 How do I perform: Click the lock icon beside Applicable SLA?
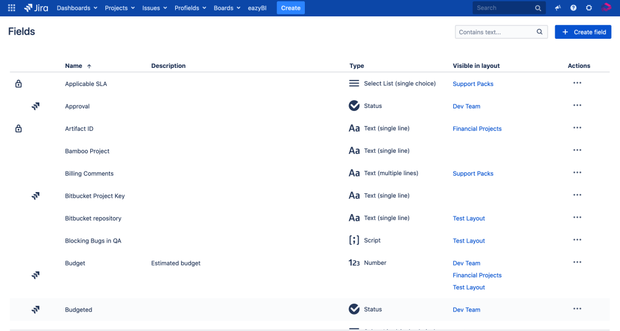click(x=18, y=84)
